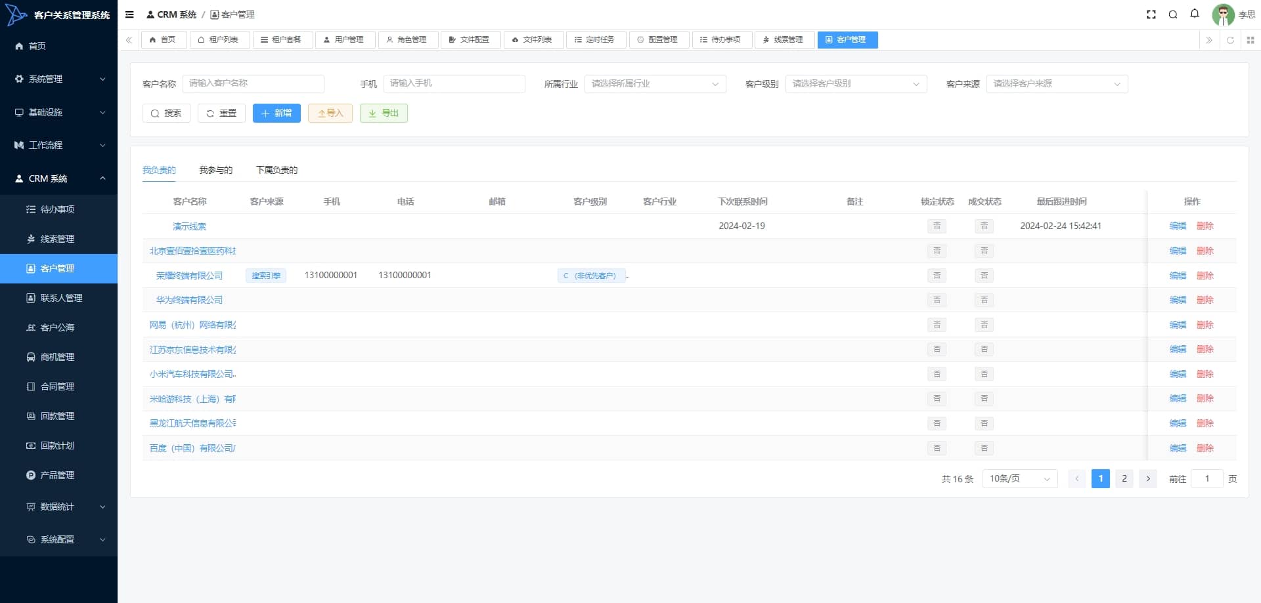
Task: Open the 荣耀终端有限公司 customer link
Action: pyautogui.click(x=189, y=276)
